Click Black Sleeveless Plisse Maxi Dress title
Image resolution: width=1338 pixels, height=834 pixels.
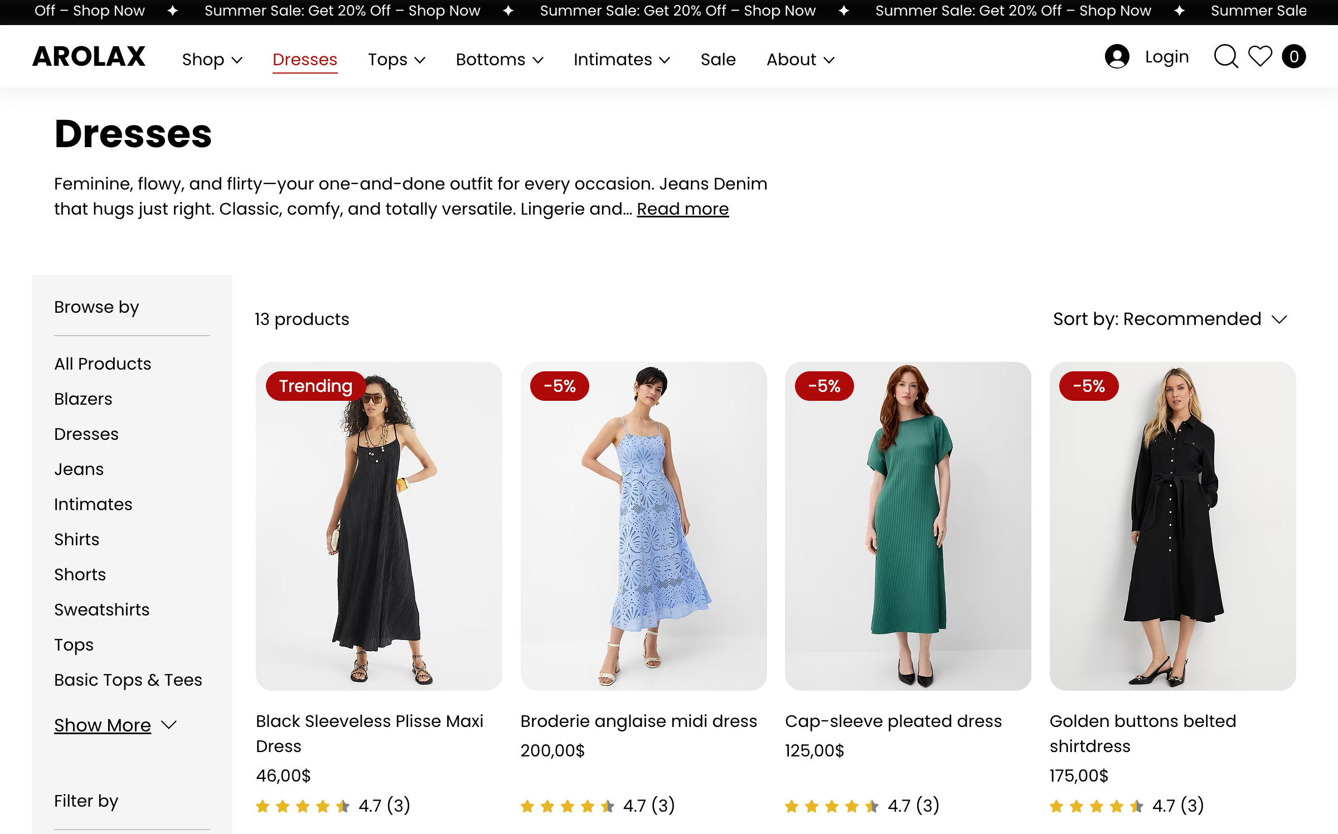(x=370, y=734)
